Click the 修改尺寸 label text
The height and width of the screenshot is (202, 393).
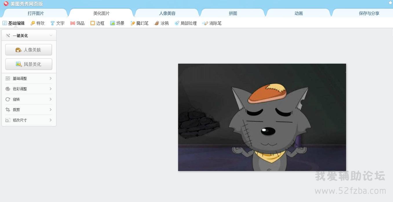pyautogui.click(x=20, y=120)
